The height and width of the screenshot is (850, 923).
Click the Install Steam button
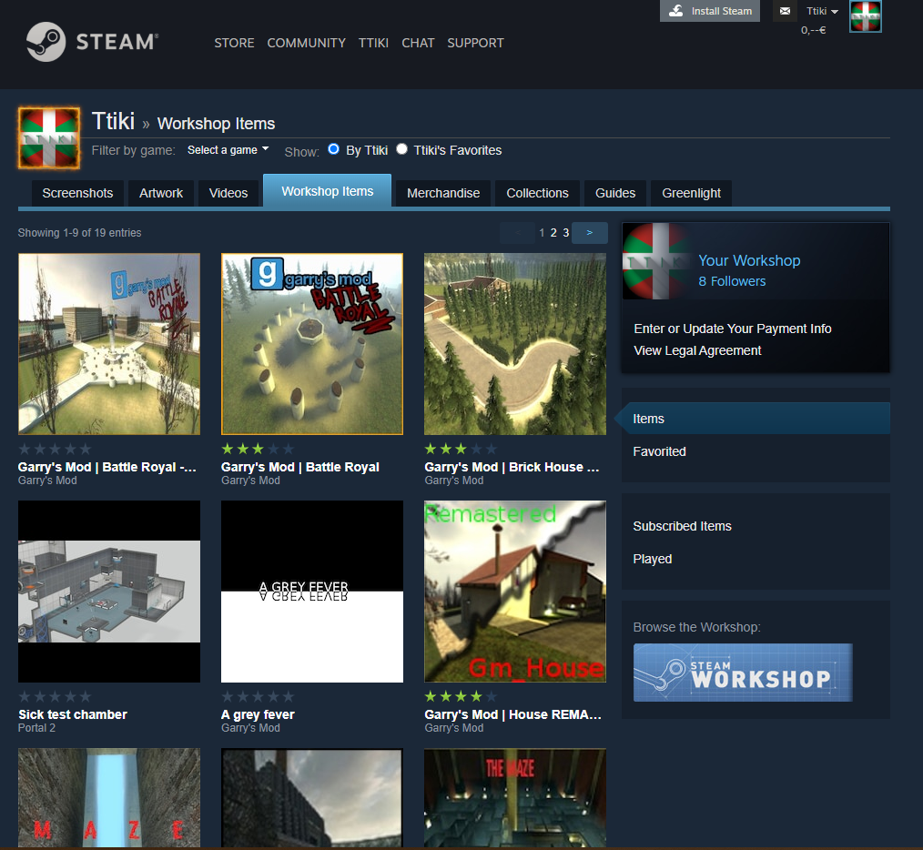coord(710,11)
